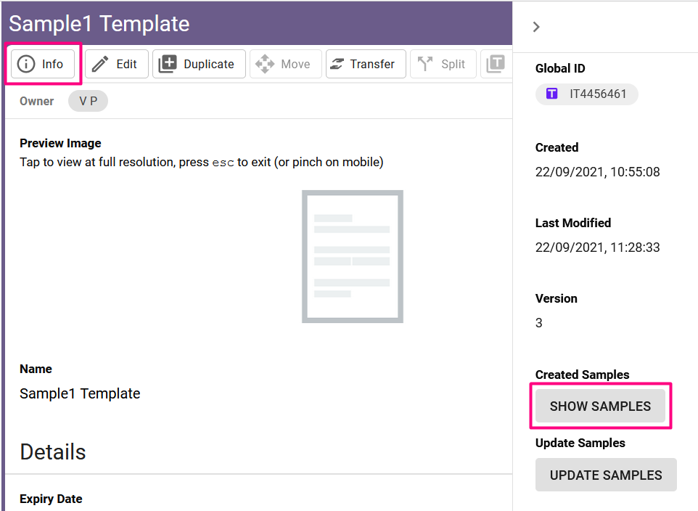Image resolution: width=698 pixels, height=511 pixels.
Task: Click the V P owner chip
Action: [88, 101]
